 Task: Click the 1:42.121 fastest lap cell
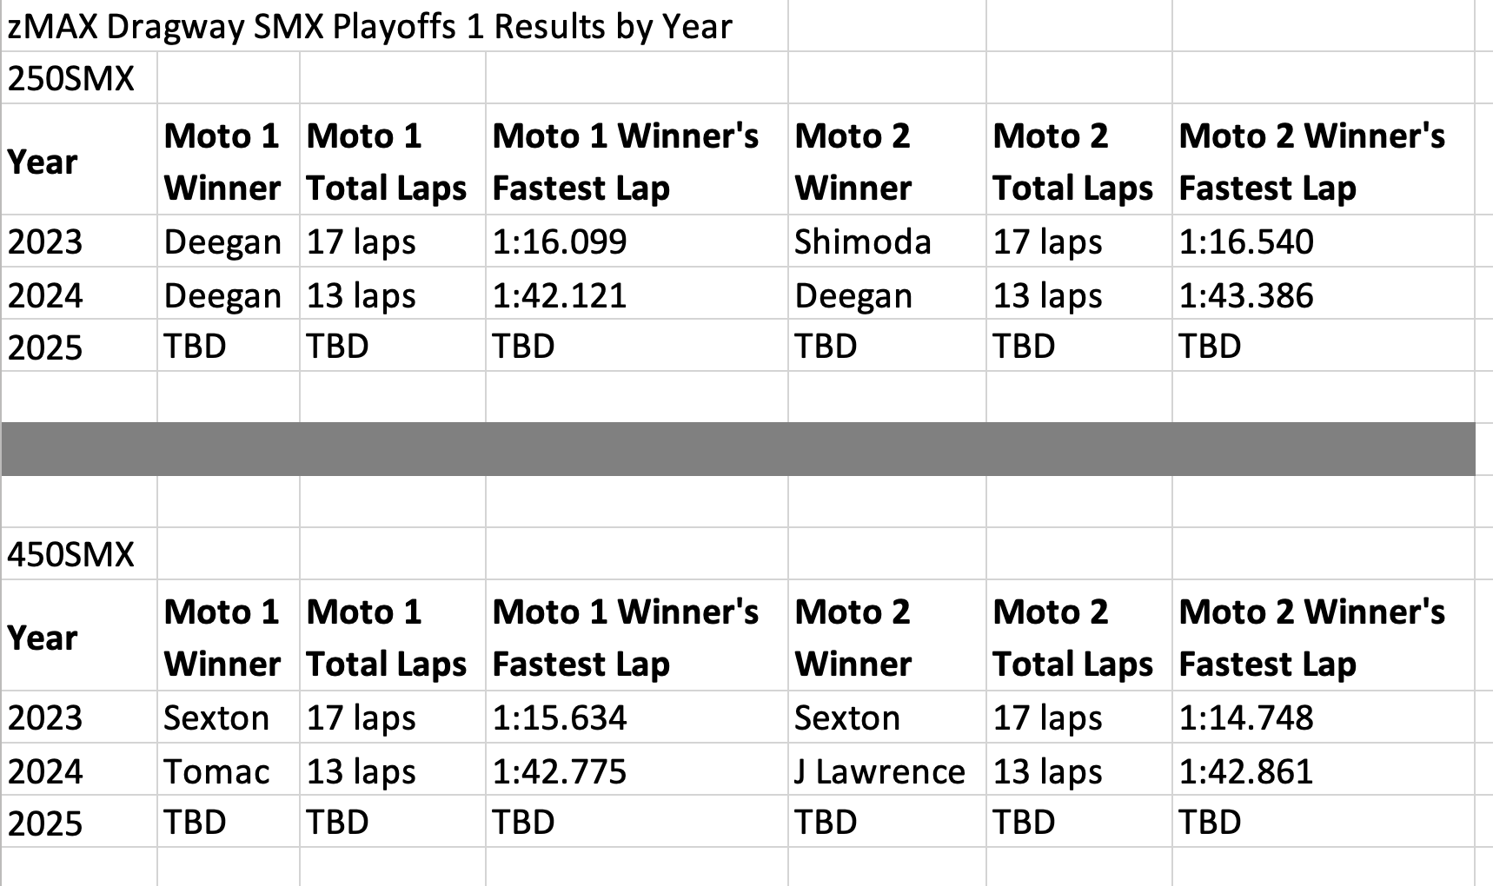tap(560, 295)
